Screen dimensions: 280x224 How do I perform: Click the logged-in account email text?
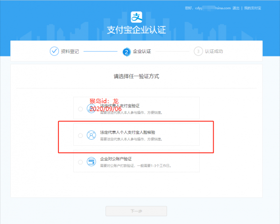click(213, 8)
